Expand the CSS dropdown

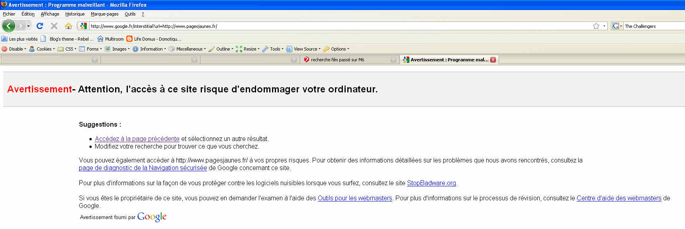coord(75,49)
